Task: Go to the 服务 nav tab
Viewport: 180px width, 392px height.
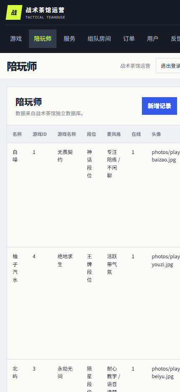Action: coord(69,39)
